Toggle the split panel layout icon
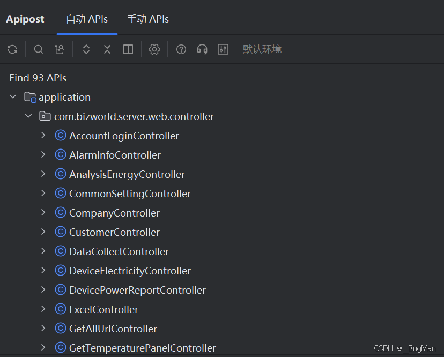Screen dimensions: 444x357 pyautogui.click(x=128, y=49)
